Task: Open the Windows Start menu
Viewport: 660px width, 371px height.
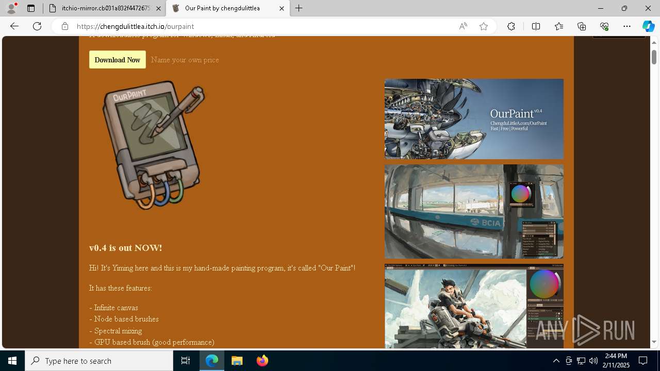Action: (12, 361)
